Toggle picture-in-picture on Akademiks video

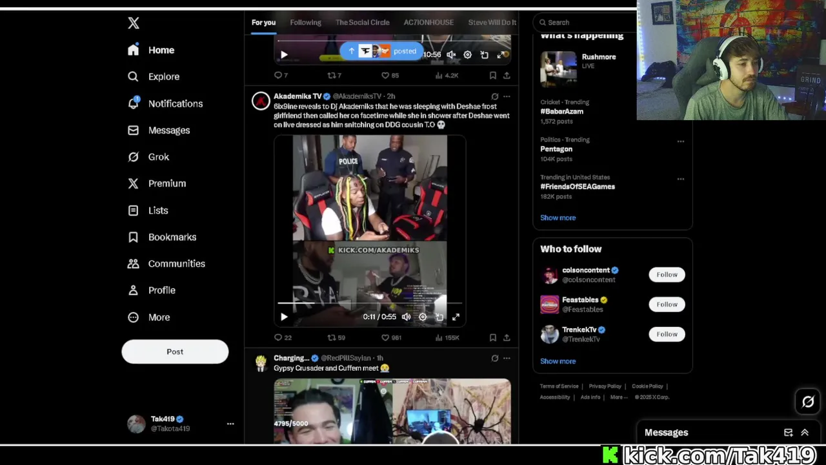click(439, 317)
